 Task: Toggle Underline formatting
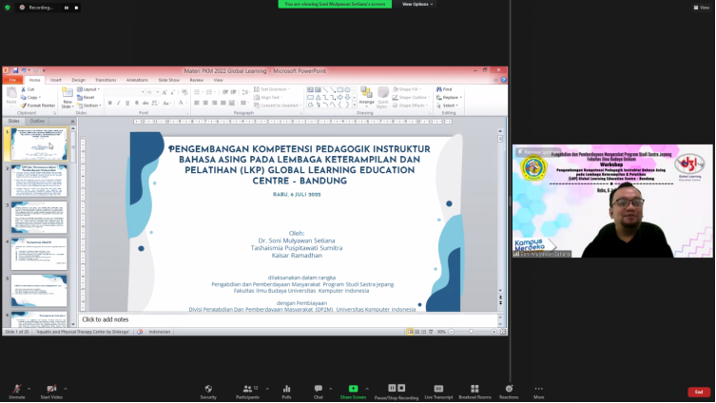(x=127, y=104)
